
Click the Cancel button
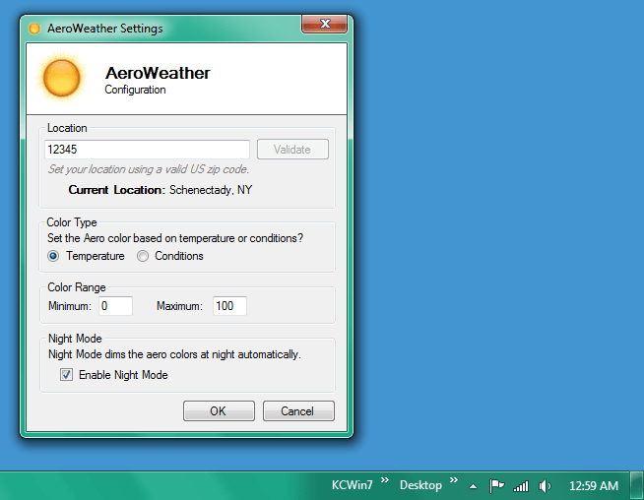coord(298,410)
